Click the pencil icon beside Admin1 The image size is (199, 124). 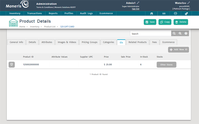[x=138, y=3]
